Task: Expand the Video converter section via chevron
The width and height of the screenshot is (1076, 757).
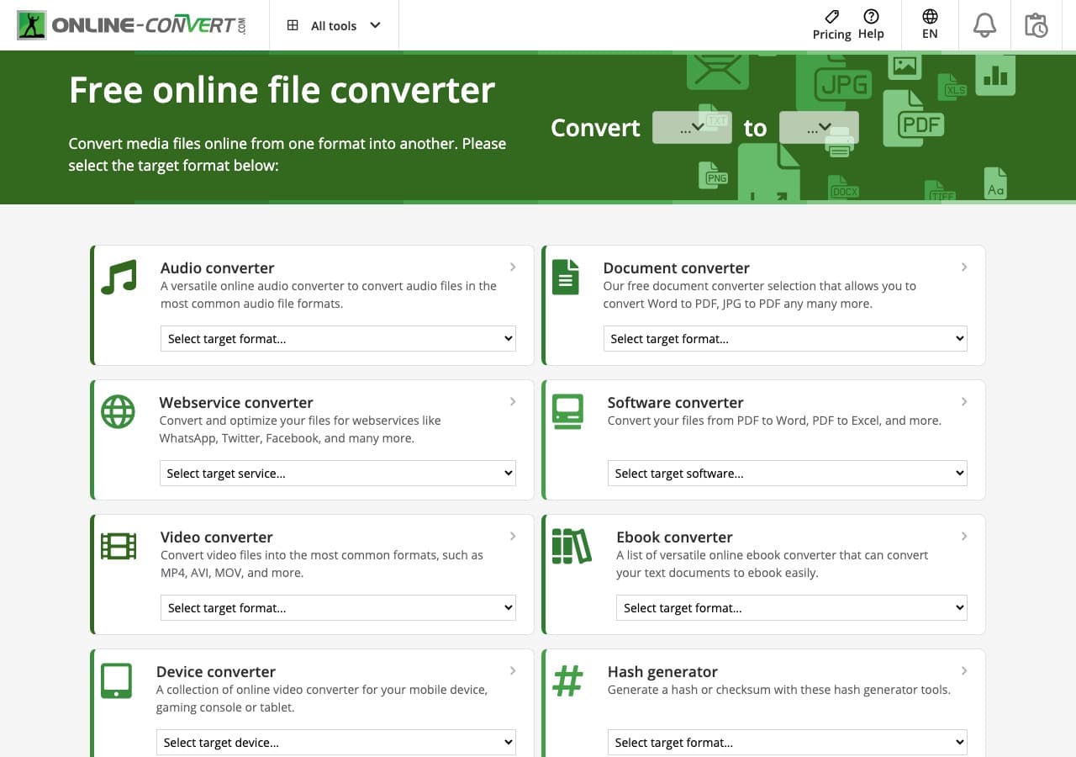Action: [x=513, y=536]
